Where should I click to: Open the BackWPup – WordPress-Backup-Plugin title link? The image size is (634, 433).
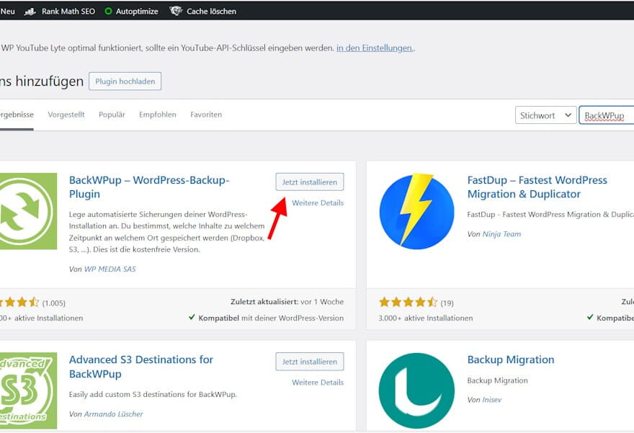click(149, 187)
